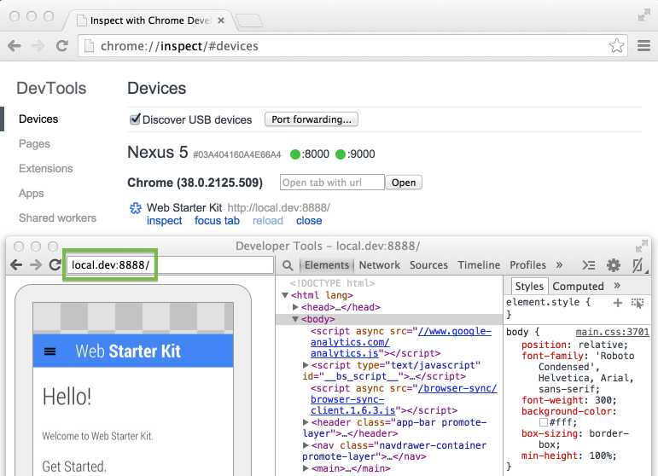Open the Chrome hamburger menu

(643, 46)
